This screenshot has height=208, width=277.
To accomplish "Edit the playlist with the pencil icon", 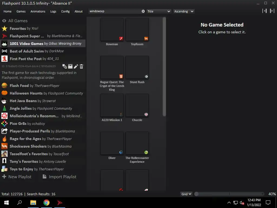I will [76, 66].
